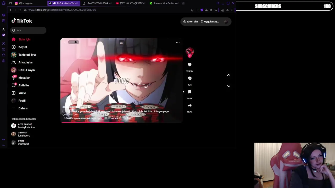
Task: Open CANLI Yayın section
Action: click(x=23, y=70)
